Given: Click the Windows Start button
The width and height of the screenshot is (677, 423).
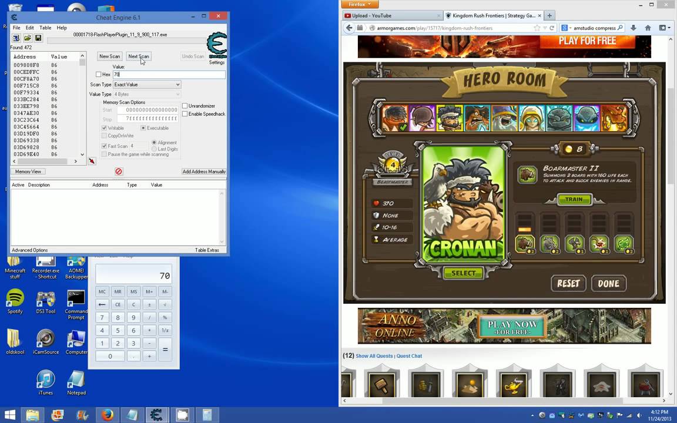Looking at the screenshot, I should [x=9, y=415].
